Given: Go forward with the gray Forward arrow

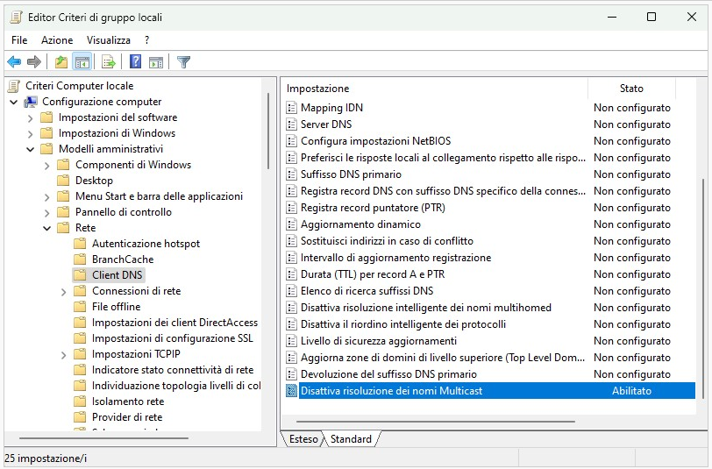Looking at the screenshot, I should 34,61.
